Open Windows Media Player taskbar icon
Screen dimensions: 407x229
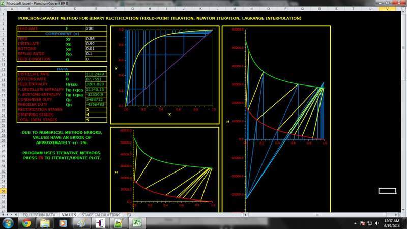[x=62, y=223]
